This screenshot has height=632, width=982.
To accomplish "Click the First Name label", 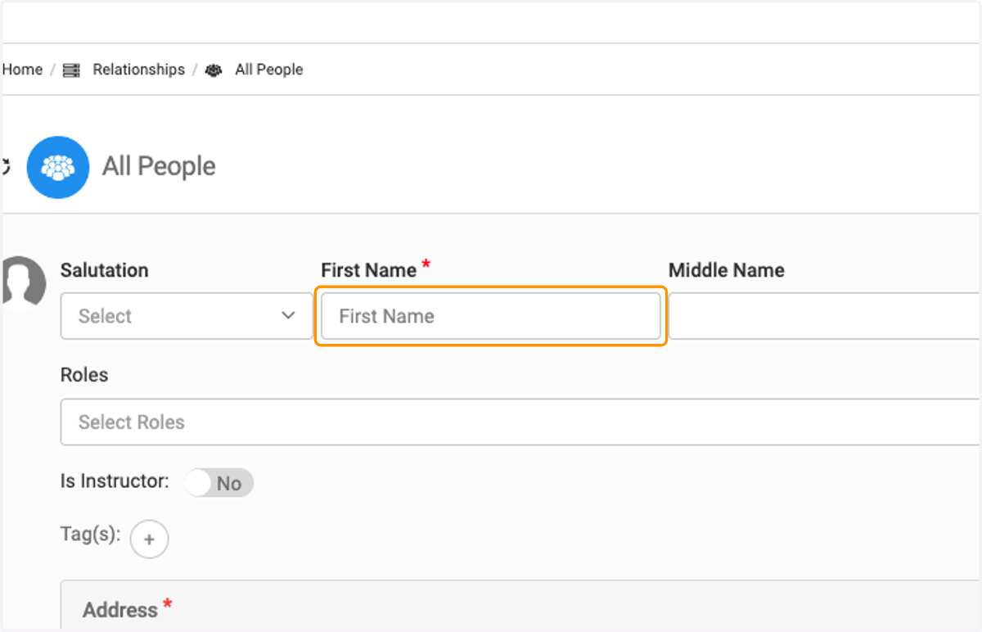I will point(369,270).
